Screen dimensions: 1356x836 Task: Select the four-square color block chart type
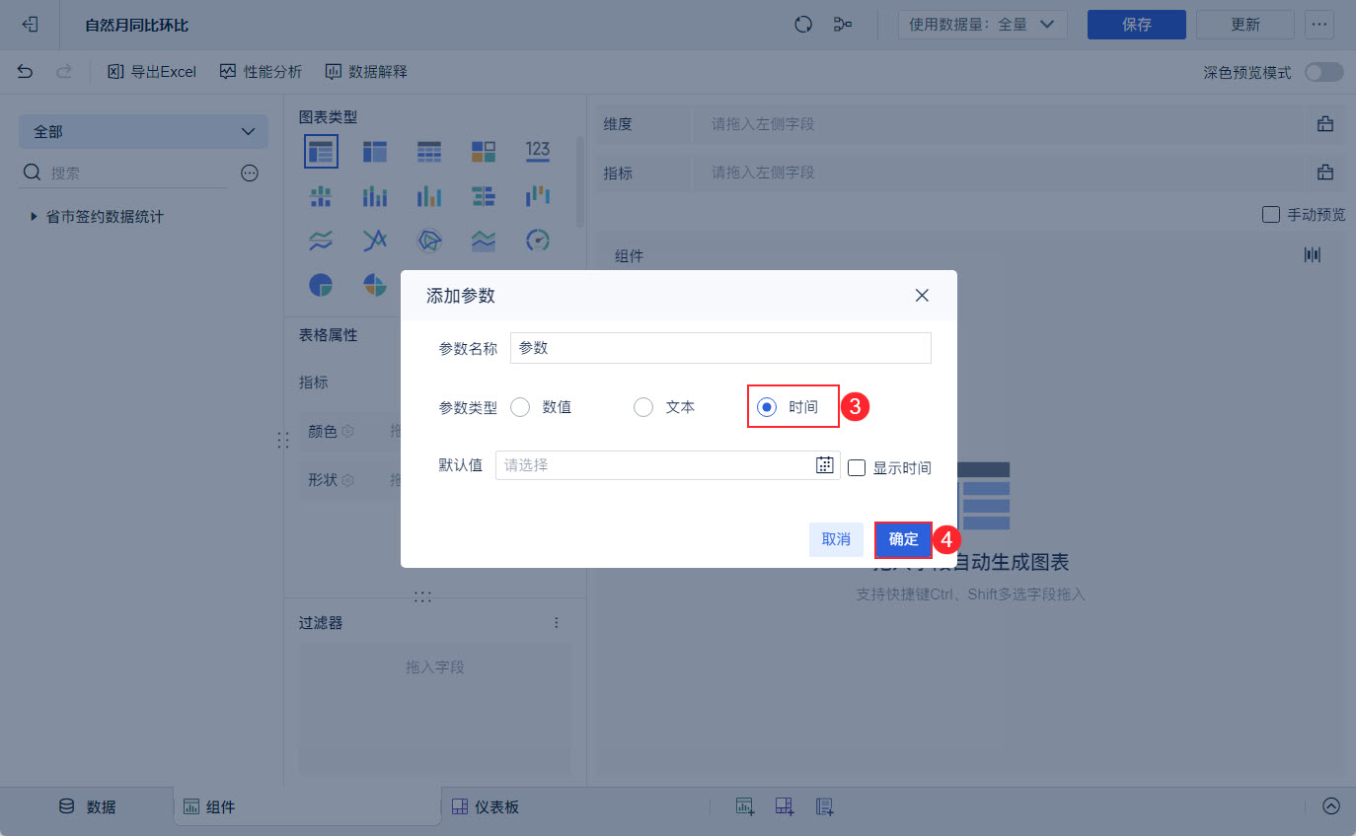(x=484, y=151)
